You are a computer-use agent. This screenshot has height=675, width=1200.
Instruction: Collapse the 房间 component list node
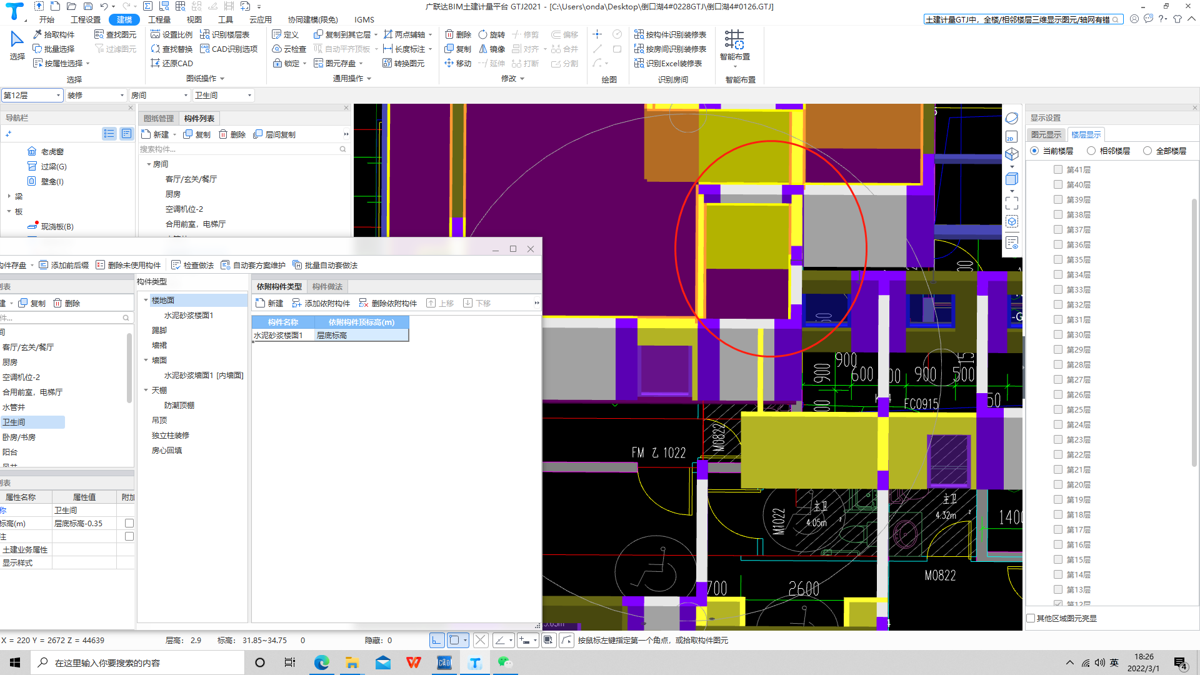tap(149, 164)
